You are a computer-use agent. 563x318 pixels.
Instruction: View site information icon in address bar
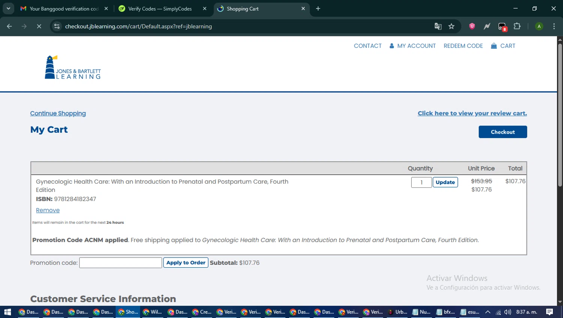pyautogui.click(x=57, y=26)
